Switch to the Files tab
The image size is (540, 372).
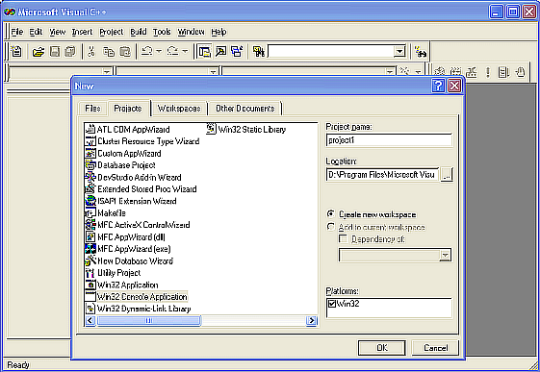point(92,109)
